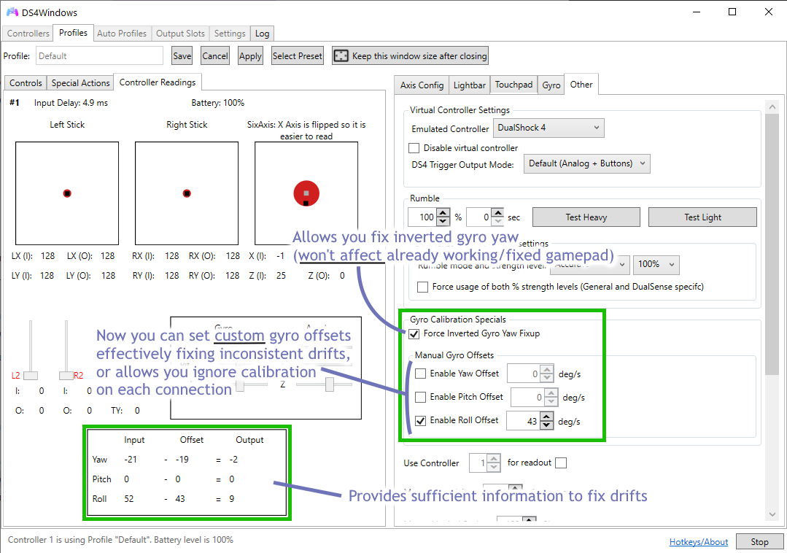Increase Use Controller number stepper
The height and width of the screenshot is (553, 787).
coord(494,459)
